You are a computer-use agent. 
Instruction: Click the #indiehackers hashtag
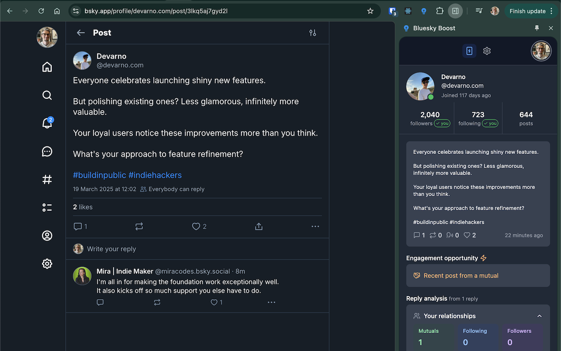click(155, 175)
